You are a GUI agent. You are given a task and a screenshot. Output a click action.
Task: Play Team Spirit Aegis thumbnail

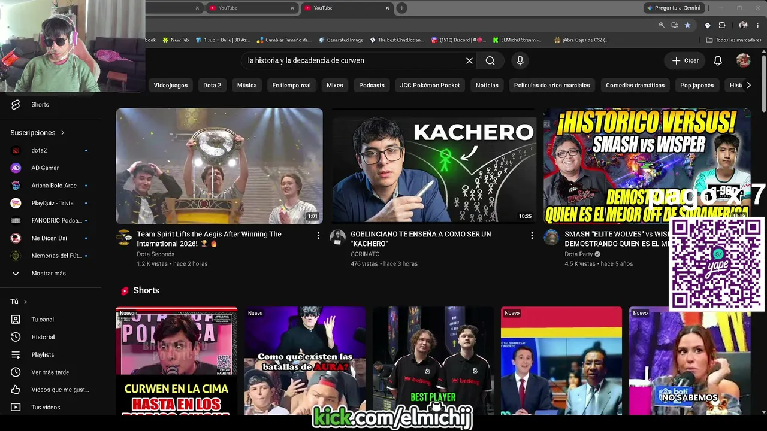pyautogui.click(x=219, y=166)
